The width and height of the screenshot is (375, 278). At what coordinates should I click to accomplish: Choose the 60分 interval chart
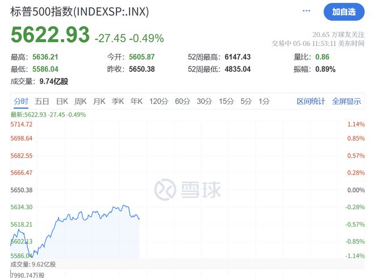click(x=182, y=101)
